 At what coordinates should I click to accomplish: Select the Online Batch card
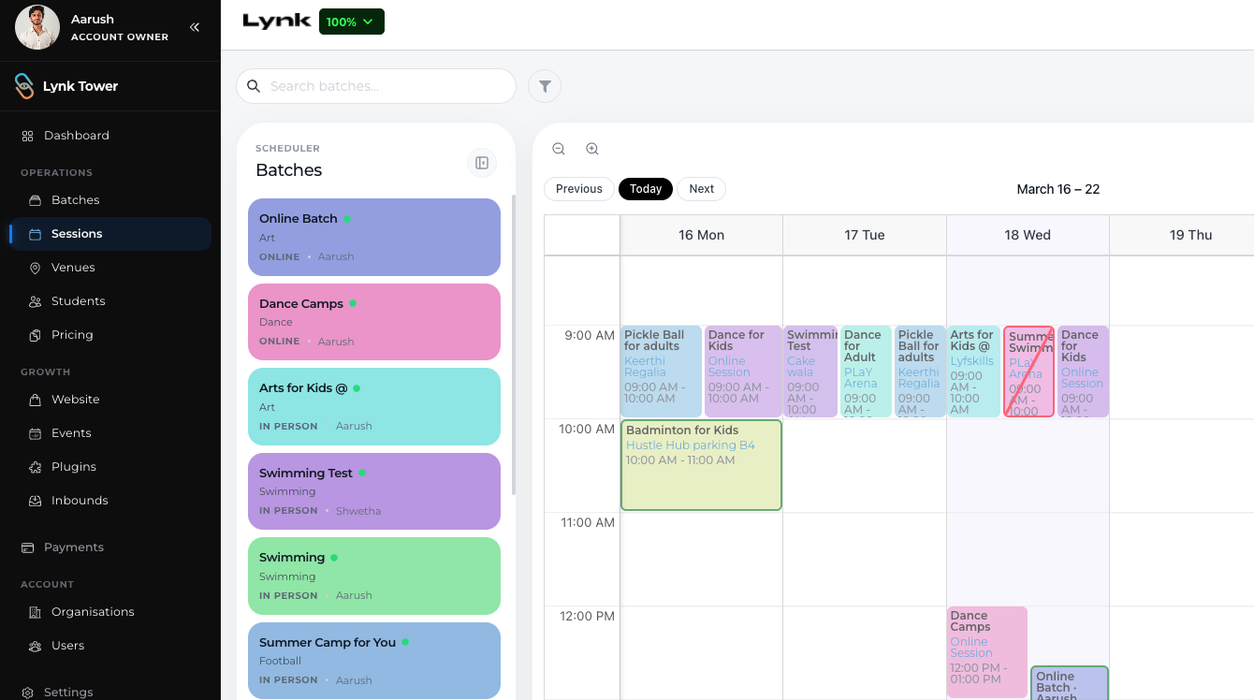374,237
